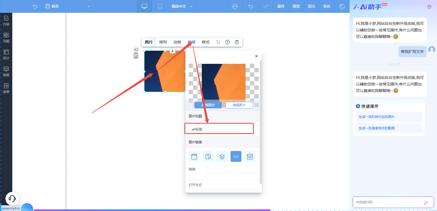Viewport: 437px width, 211px height.
Task: Open the 设计 sidebar panel
Action: [x=6, y=55]
